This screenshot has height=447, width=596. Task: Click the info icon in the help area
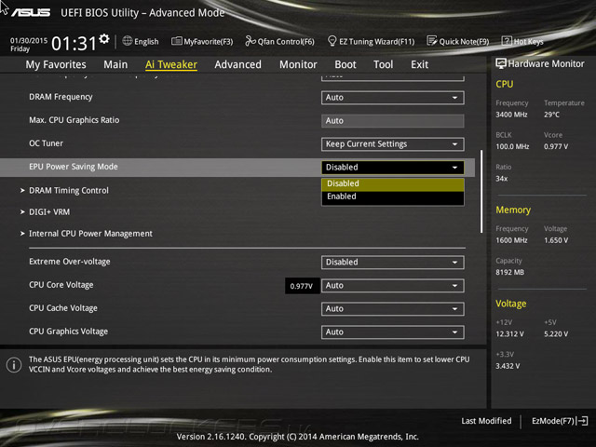click(14, 365)
